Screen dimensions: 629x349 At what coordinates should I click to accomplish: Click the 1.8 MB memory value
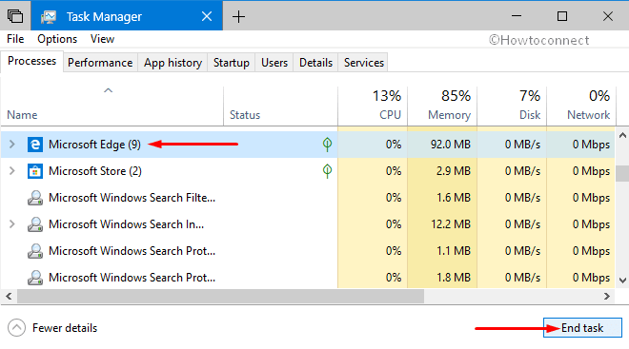click(x=454, y=278)
